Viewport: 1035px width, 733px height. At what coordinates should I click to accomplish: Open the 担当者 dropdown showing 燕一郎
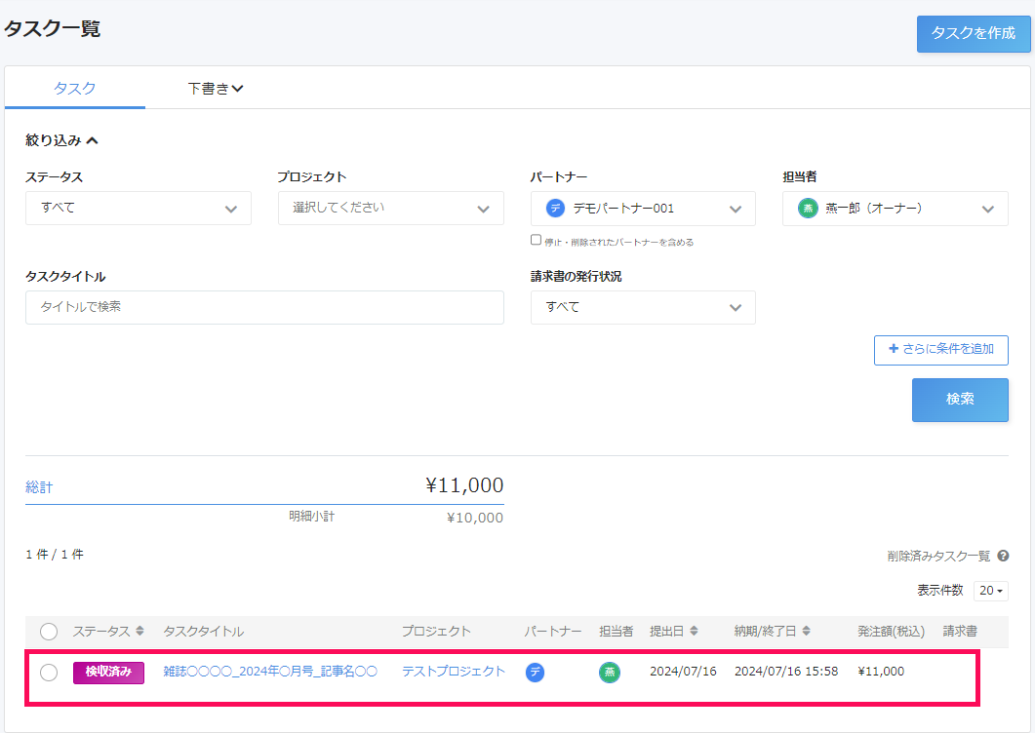(x=896, y=209)
